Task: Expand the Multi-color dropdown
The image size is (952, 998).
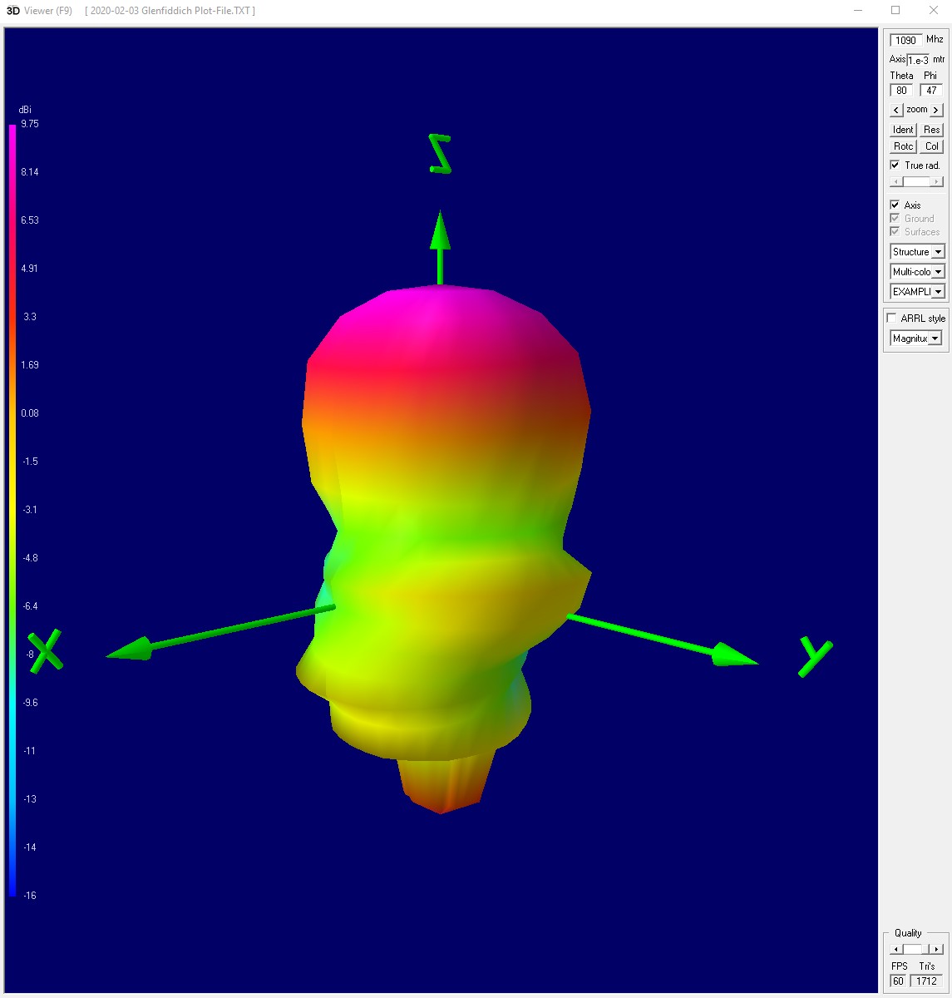Action: click(x=938, y=272)
